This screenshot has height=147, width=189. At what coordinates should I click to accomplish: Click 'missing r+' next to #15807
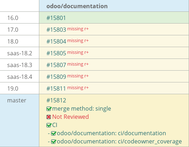78,64
